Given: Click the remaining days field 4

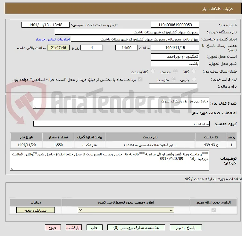Looking at the screenshot, I should (92, 48).
